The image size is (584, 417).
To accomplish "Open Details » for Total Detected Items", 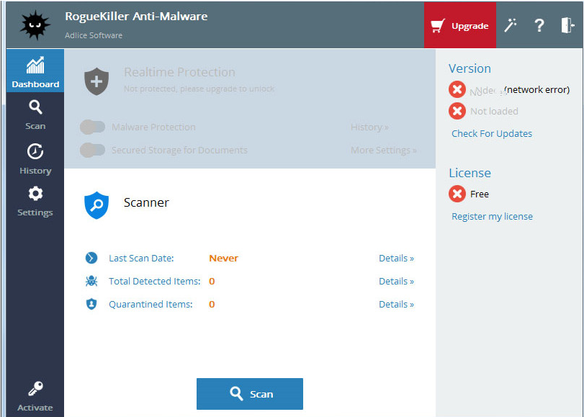I will coord(396,282).
